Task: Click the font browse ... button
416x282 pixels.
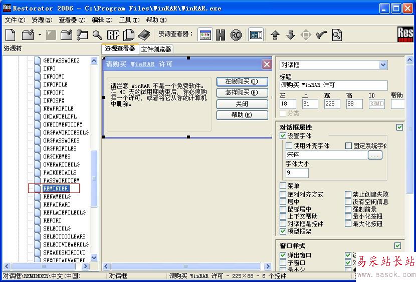Action: (375, 155)
